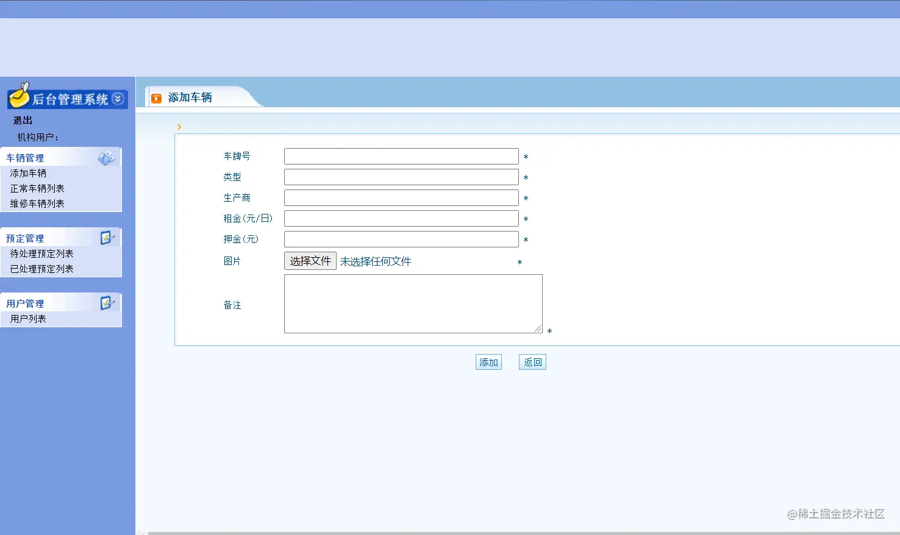This screenshot has width=900, height=535.
Task: Click inside the 备注 textarea
Action: [x=413, y=303]
